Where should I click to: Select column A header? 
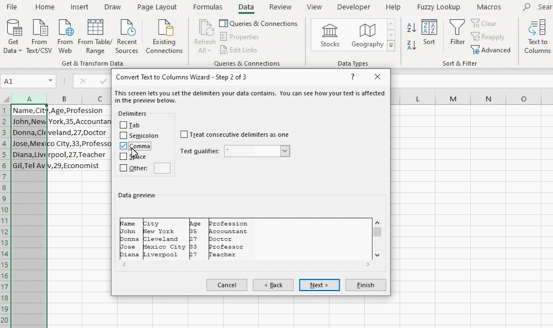(x=29, y=99)
